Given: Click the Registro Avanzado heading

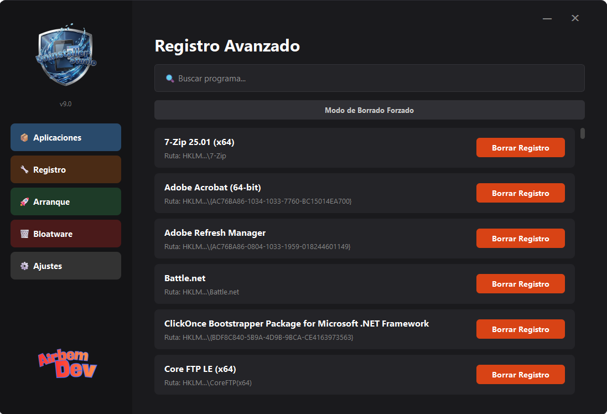Looking at the screenshot, I should 227,46.
